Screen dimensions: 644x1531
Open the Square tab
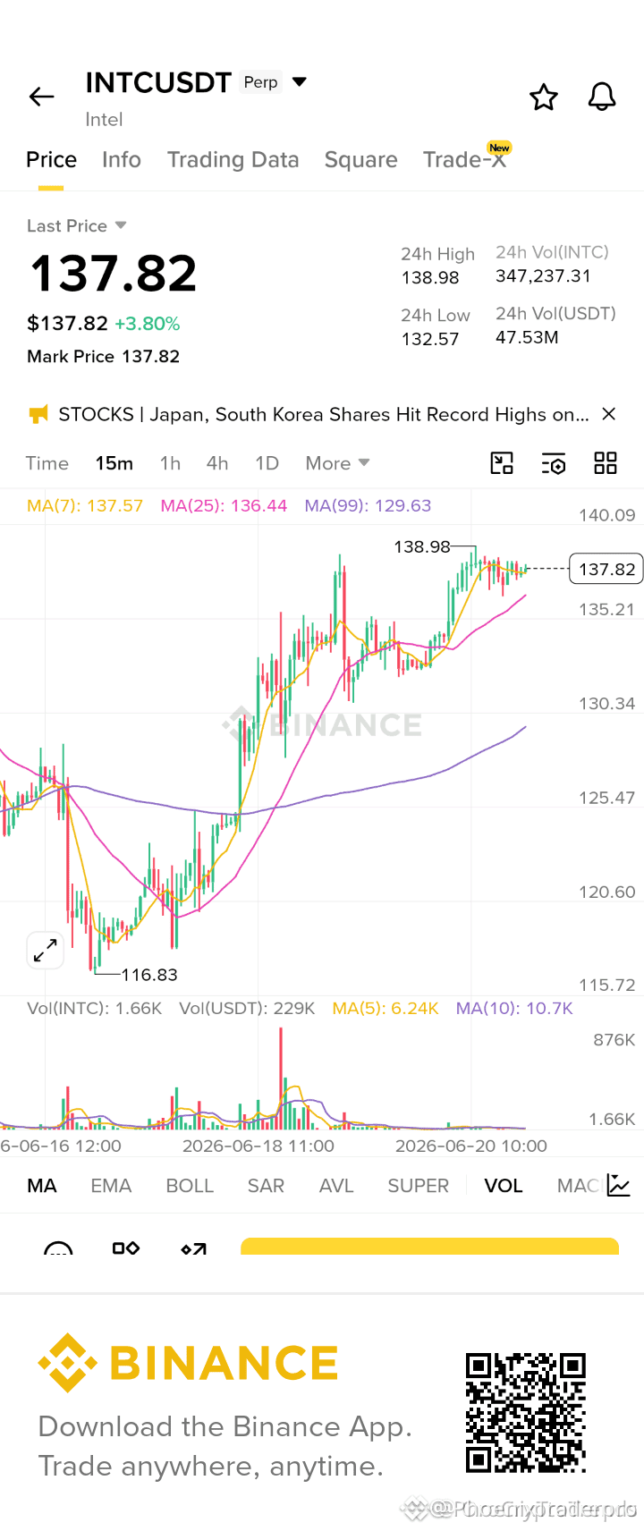(x=360, y=160)
